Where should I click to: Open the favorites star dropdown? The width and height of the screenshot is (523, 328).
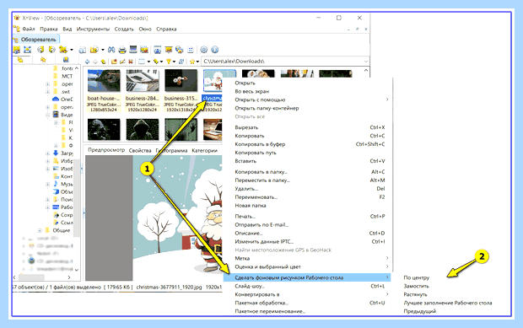[197, 62]
